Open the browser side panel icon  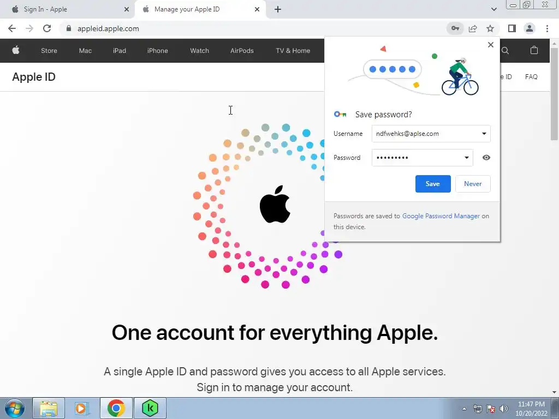[x=512, y=28]
